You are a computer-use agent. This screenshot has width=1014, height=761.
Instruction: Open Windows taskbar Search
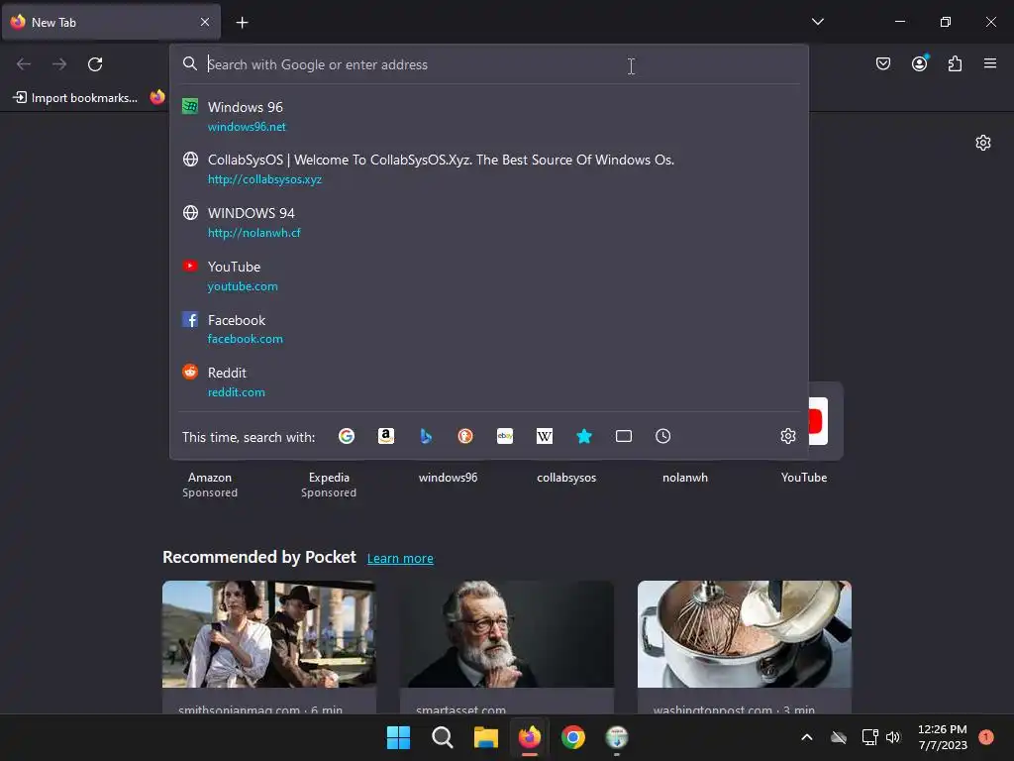[x=443, y=737]
